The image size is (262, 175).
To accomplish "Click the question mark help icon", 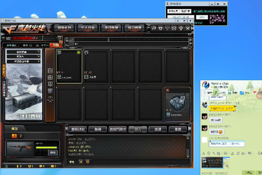I will [x=60, y=38].
